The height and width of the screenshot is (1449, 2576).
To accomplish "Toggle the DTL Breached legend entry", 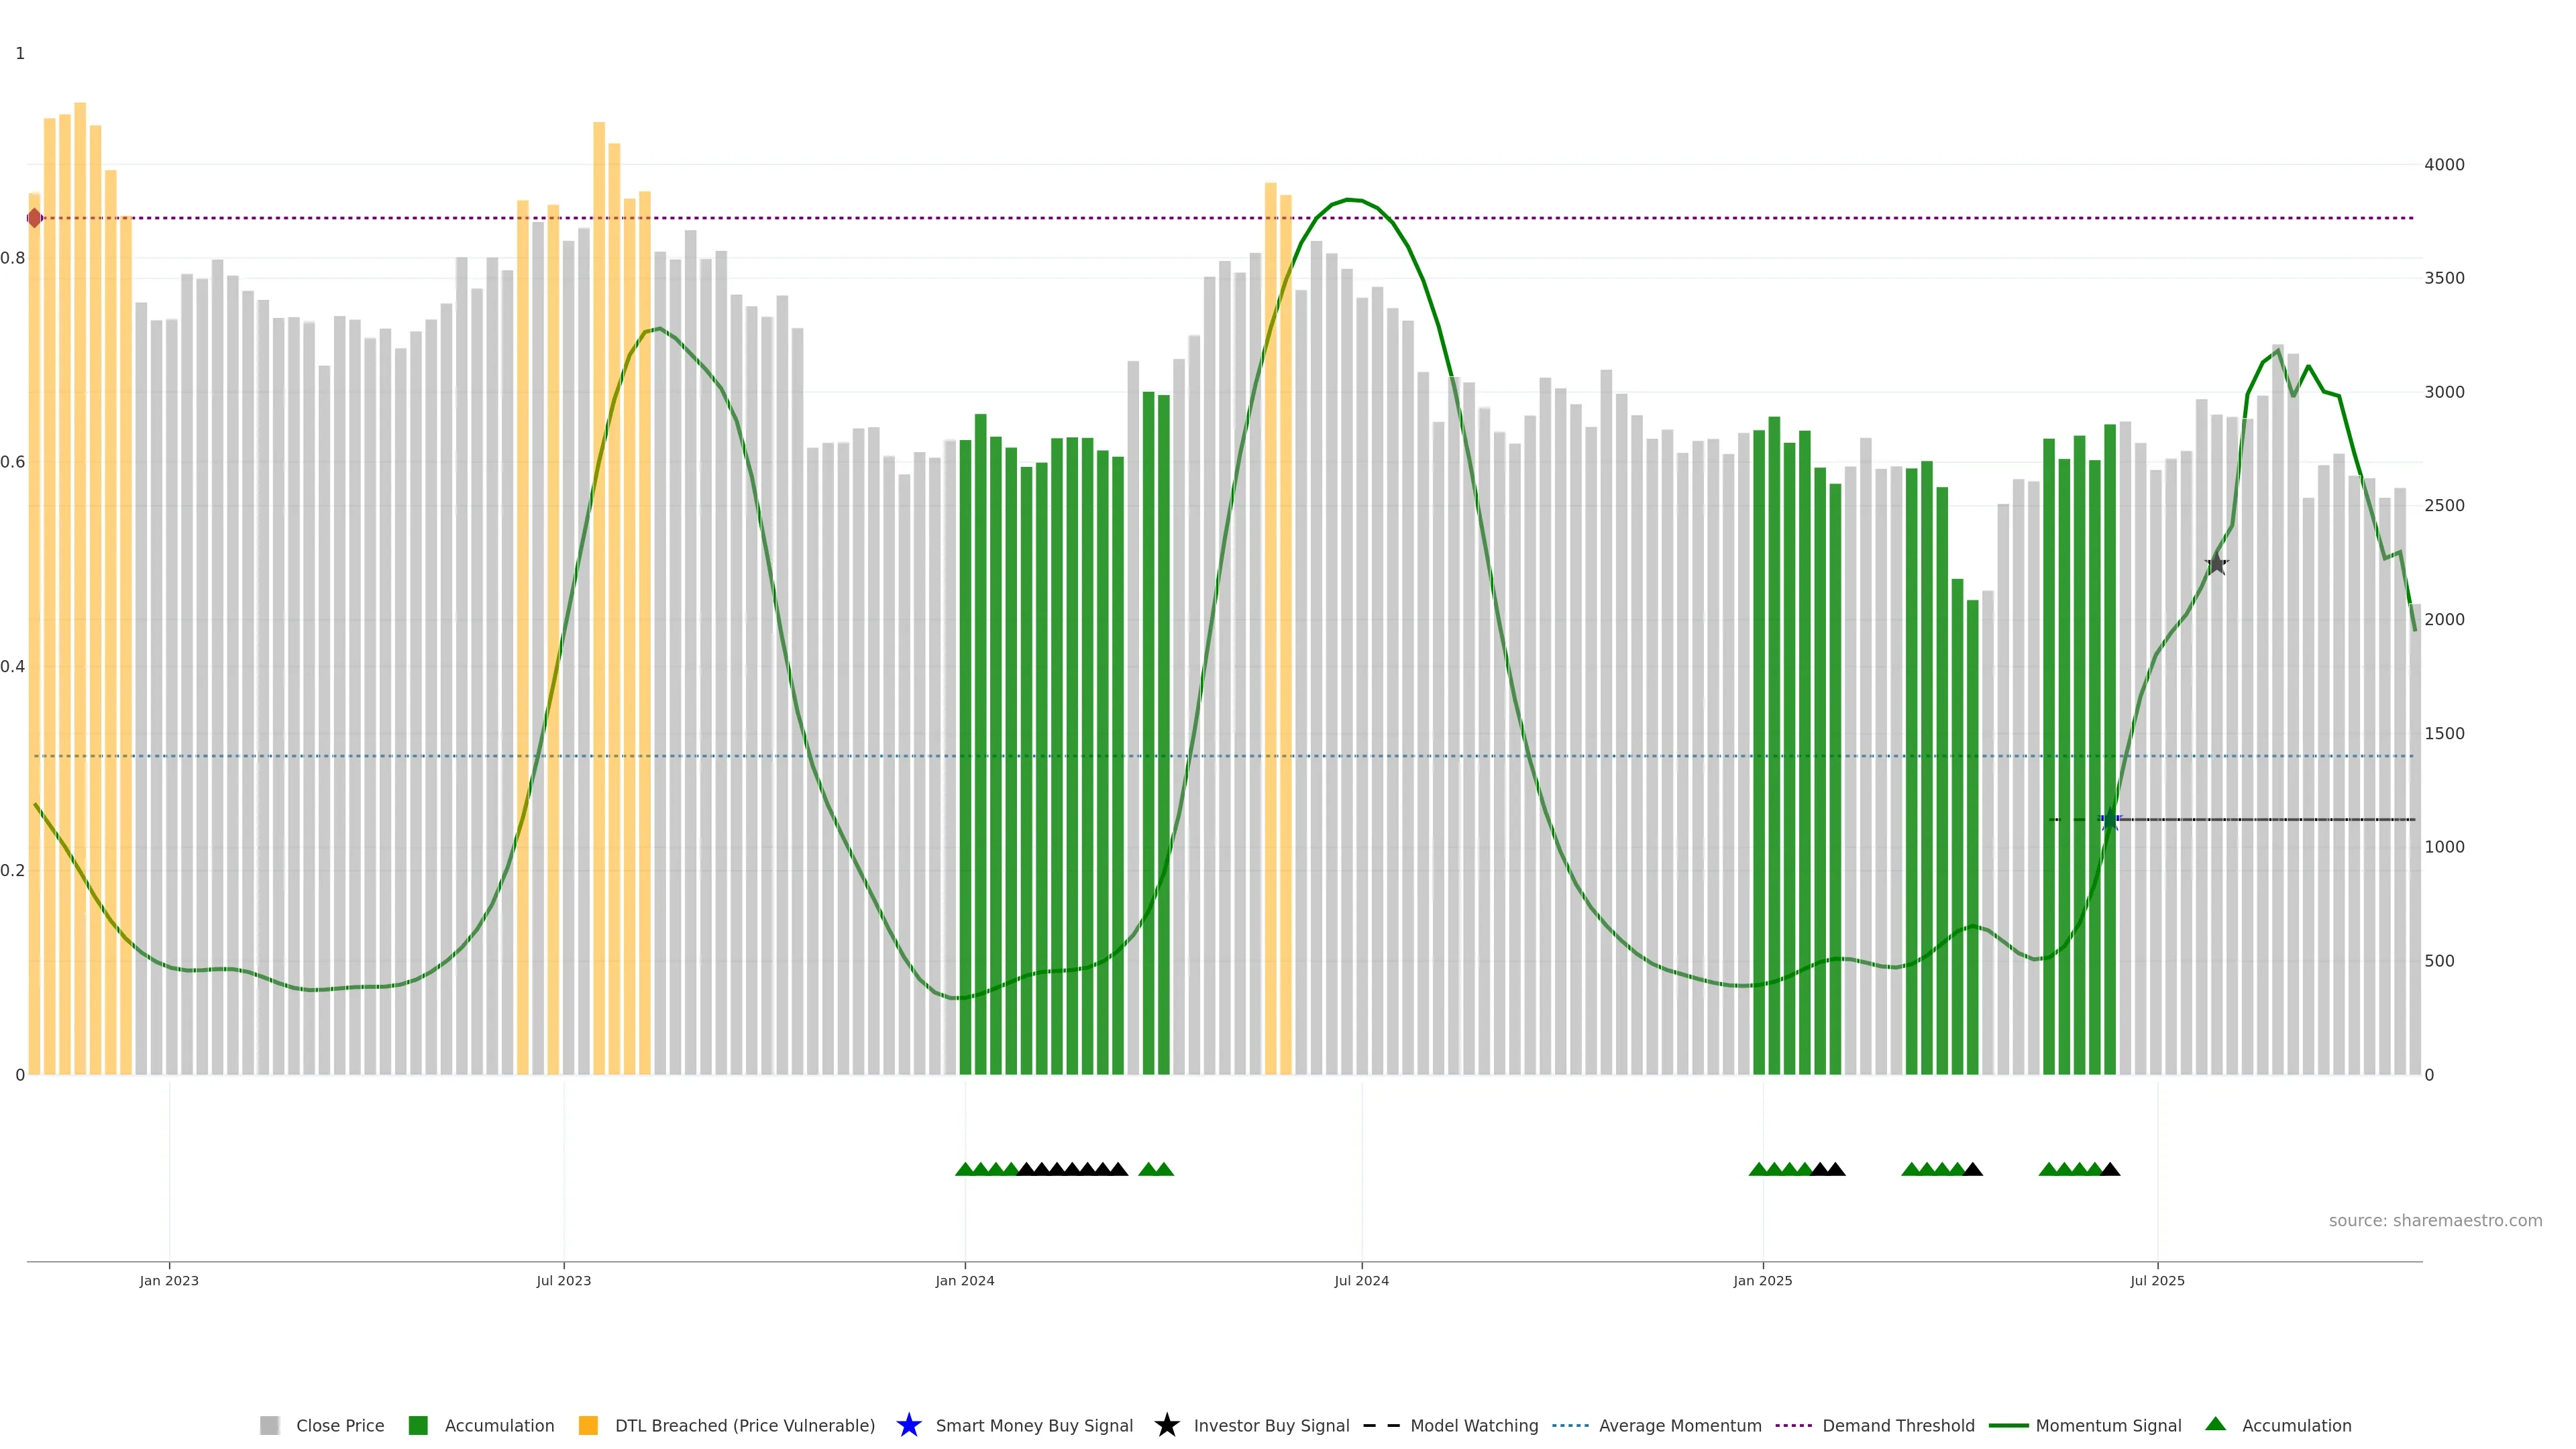I will point(744,1425).
